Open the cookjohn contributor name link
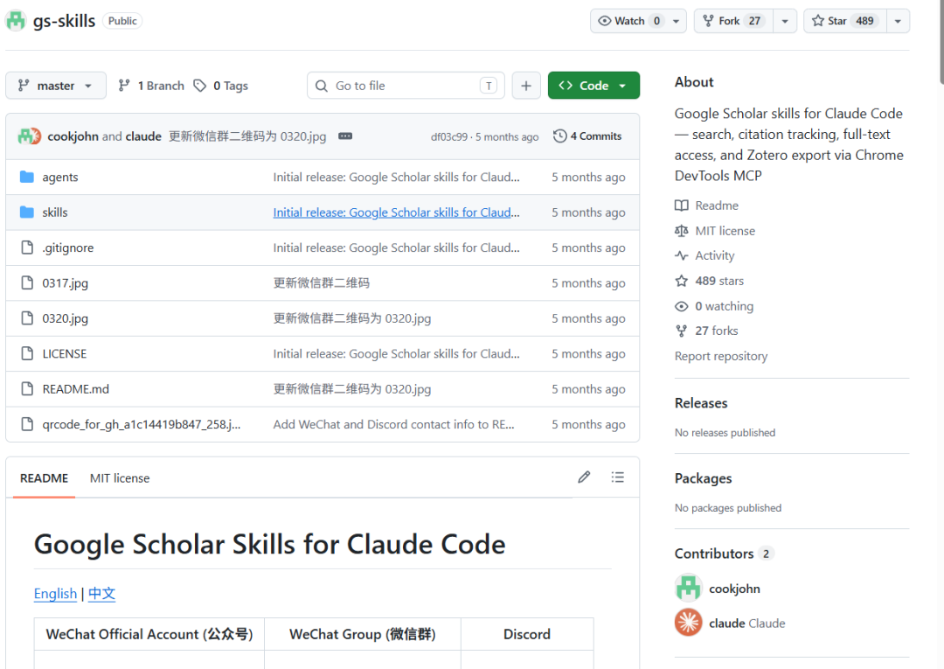 tap(734, 589)
